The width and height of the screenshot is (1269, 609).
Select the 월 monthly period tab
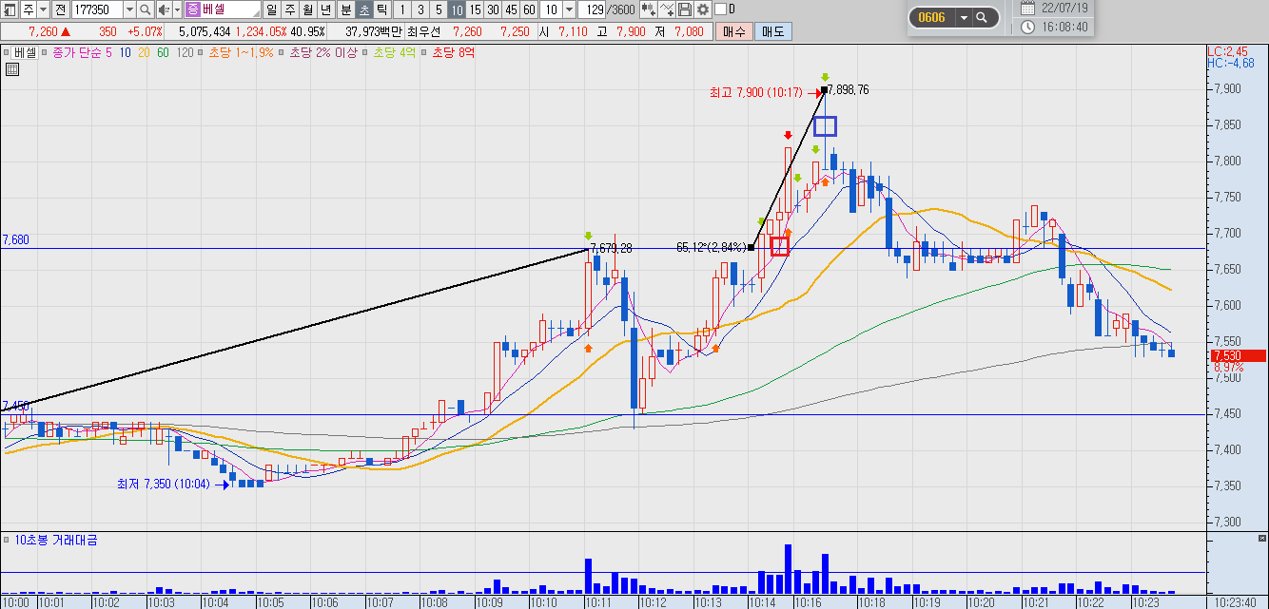308,10
